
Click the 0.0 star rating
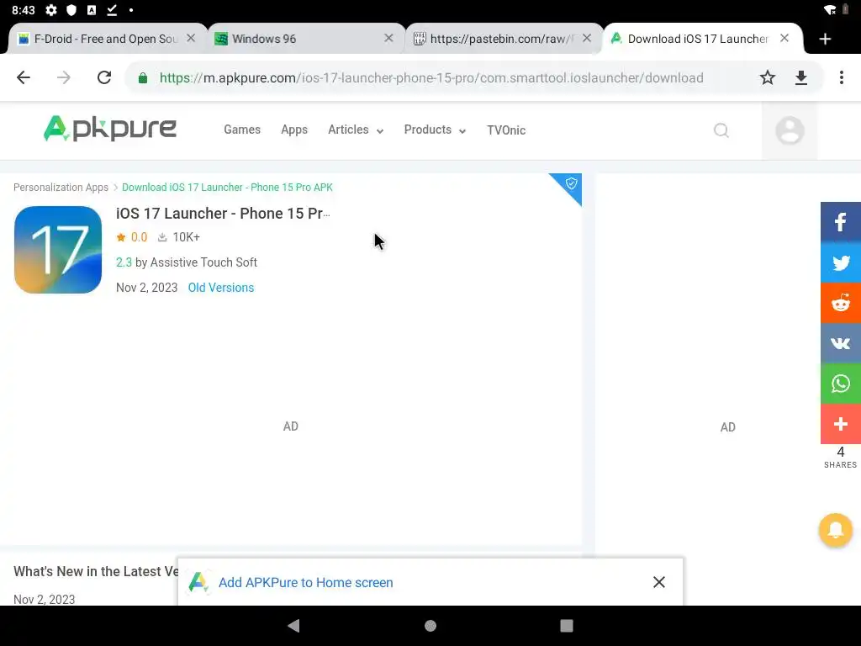pyautogui.click(x=132, y=237)
